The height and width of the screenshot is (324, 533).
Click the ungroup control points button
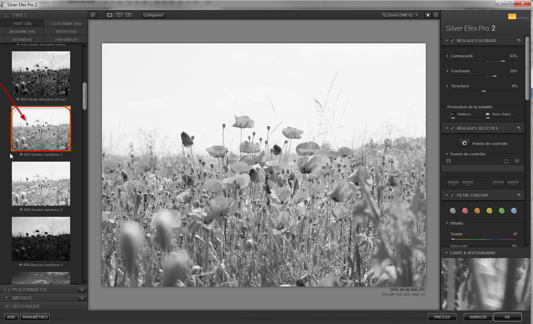click(x=468, y=184)
